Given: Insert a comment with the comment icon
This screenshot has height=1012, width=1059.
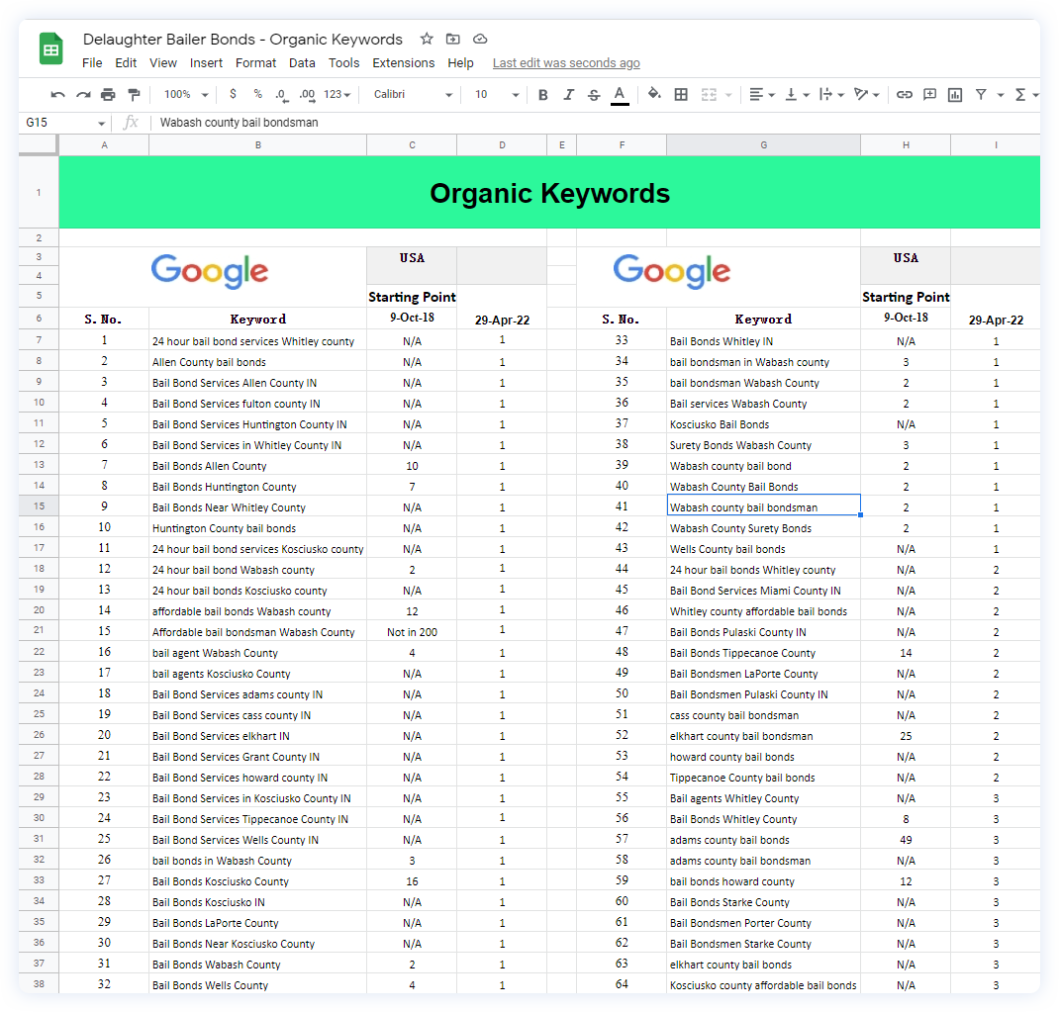Looking at the screenshot, I should (x=929, y=94).
